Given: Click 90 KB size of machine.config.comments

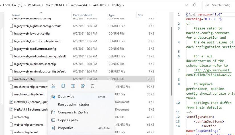Looking at the screenshot, I should (150, 87).
